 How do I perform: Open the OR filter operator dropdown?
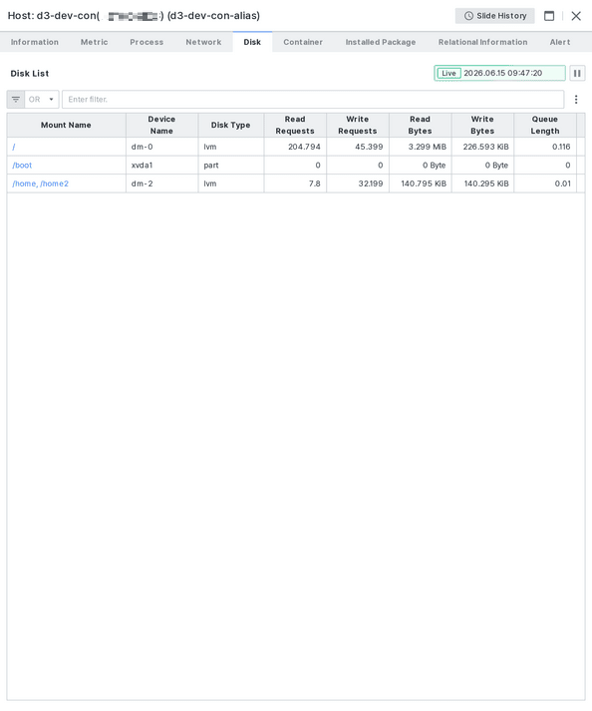point(42,100)
